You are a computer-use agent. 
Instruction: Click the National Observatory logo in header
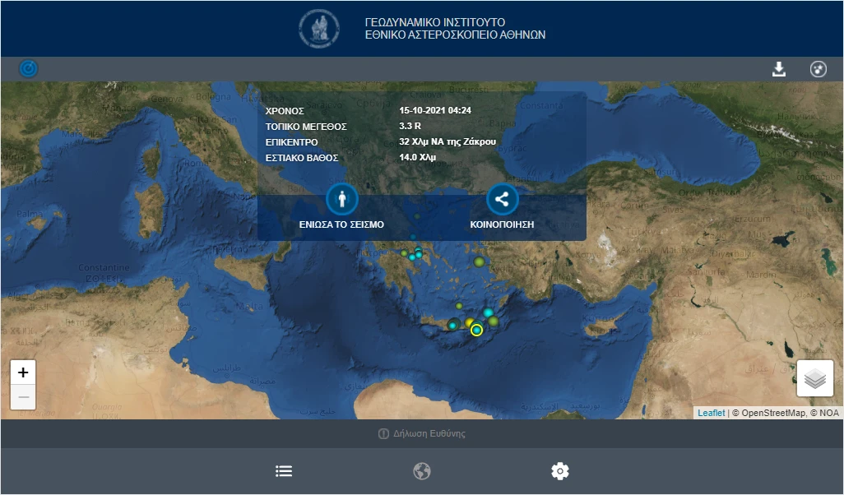click(x=319, y=29)
